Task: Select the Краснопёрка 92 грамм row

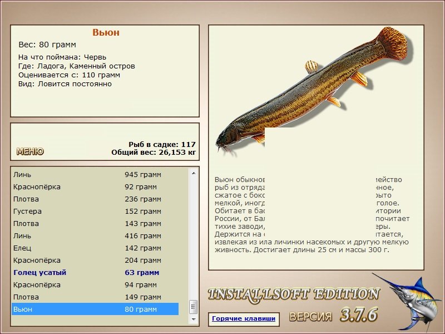Action: click(x=95, y=187)
